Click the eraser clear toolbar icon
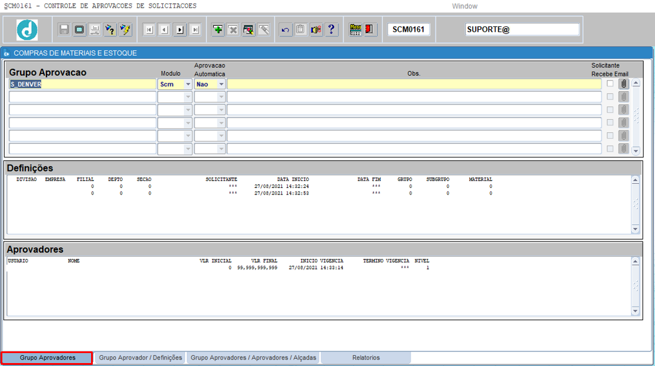655x366 pixels. point(264,29)
